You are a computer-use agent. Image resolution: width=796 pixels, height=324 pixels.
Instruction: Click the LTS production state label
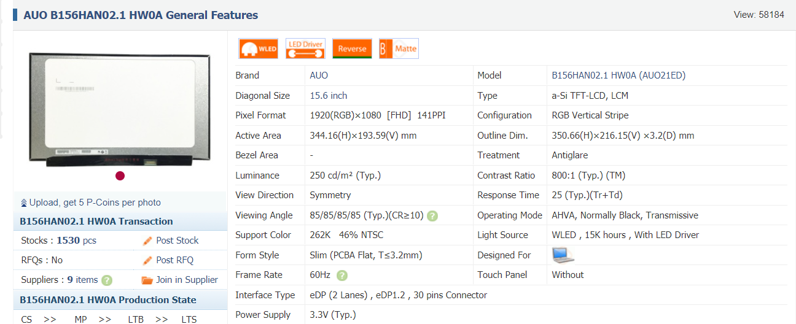tap(189, 320)
